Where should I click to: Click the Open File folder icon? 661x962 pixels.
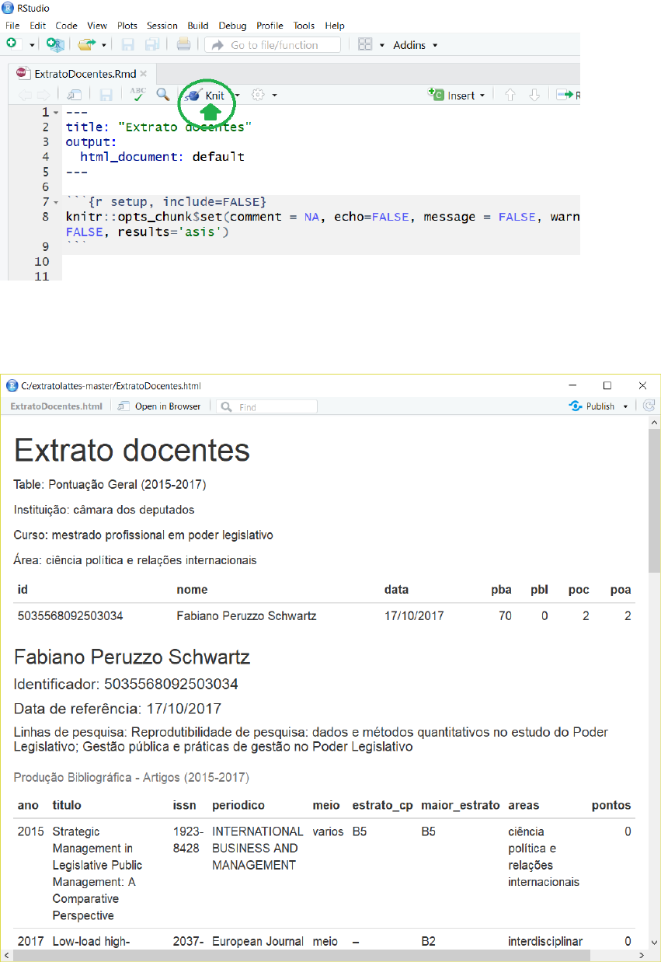pos(86,45)
